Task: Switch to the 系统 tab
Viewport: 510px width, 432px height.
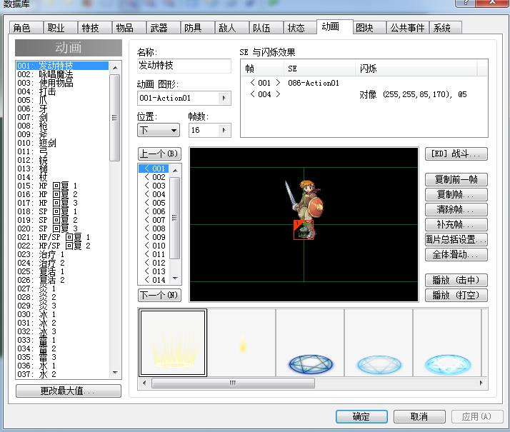Action: pyautogui.click(x=446, y=28)
